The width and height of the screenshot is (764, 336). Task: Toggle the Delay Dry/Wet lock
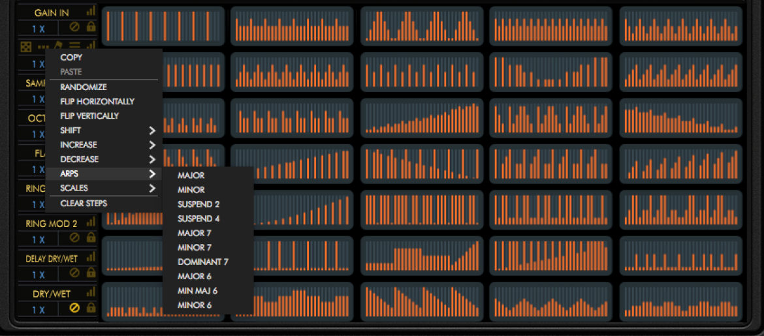[91, 273]
